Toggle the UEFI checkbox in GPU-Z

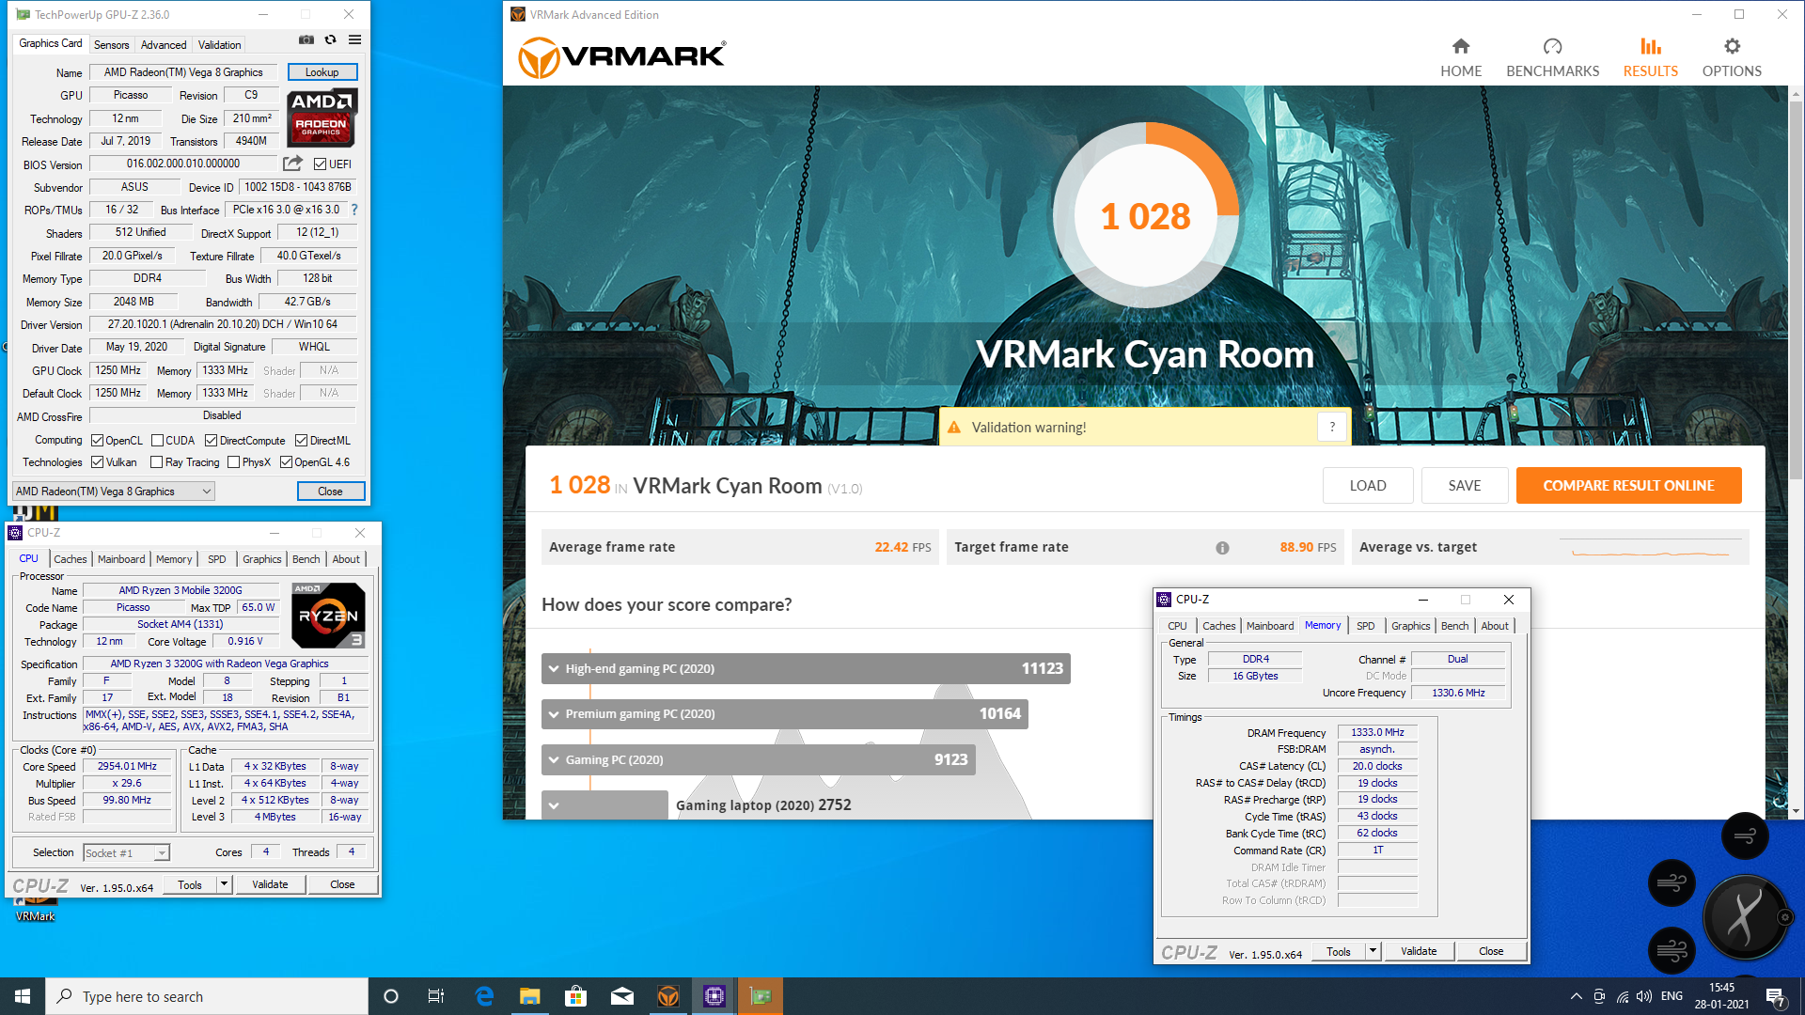(x=320, y=164)
